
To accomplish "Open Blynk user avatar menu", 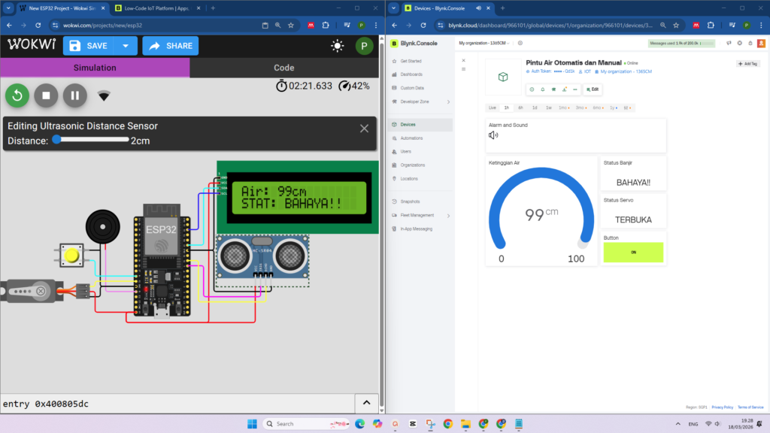I will (761, 43).
